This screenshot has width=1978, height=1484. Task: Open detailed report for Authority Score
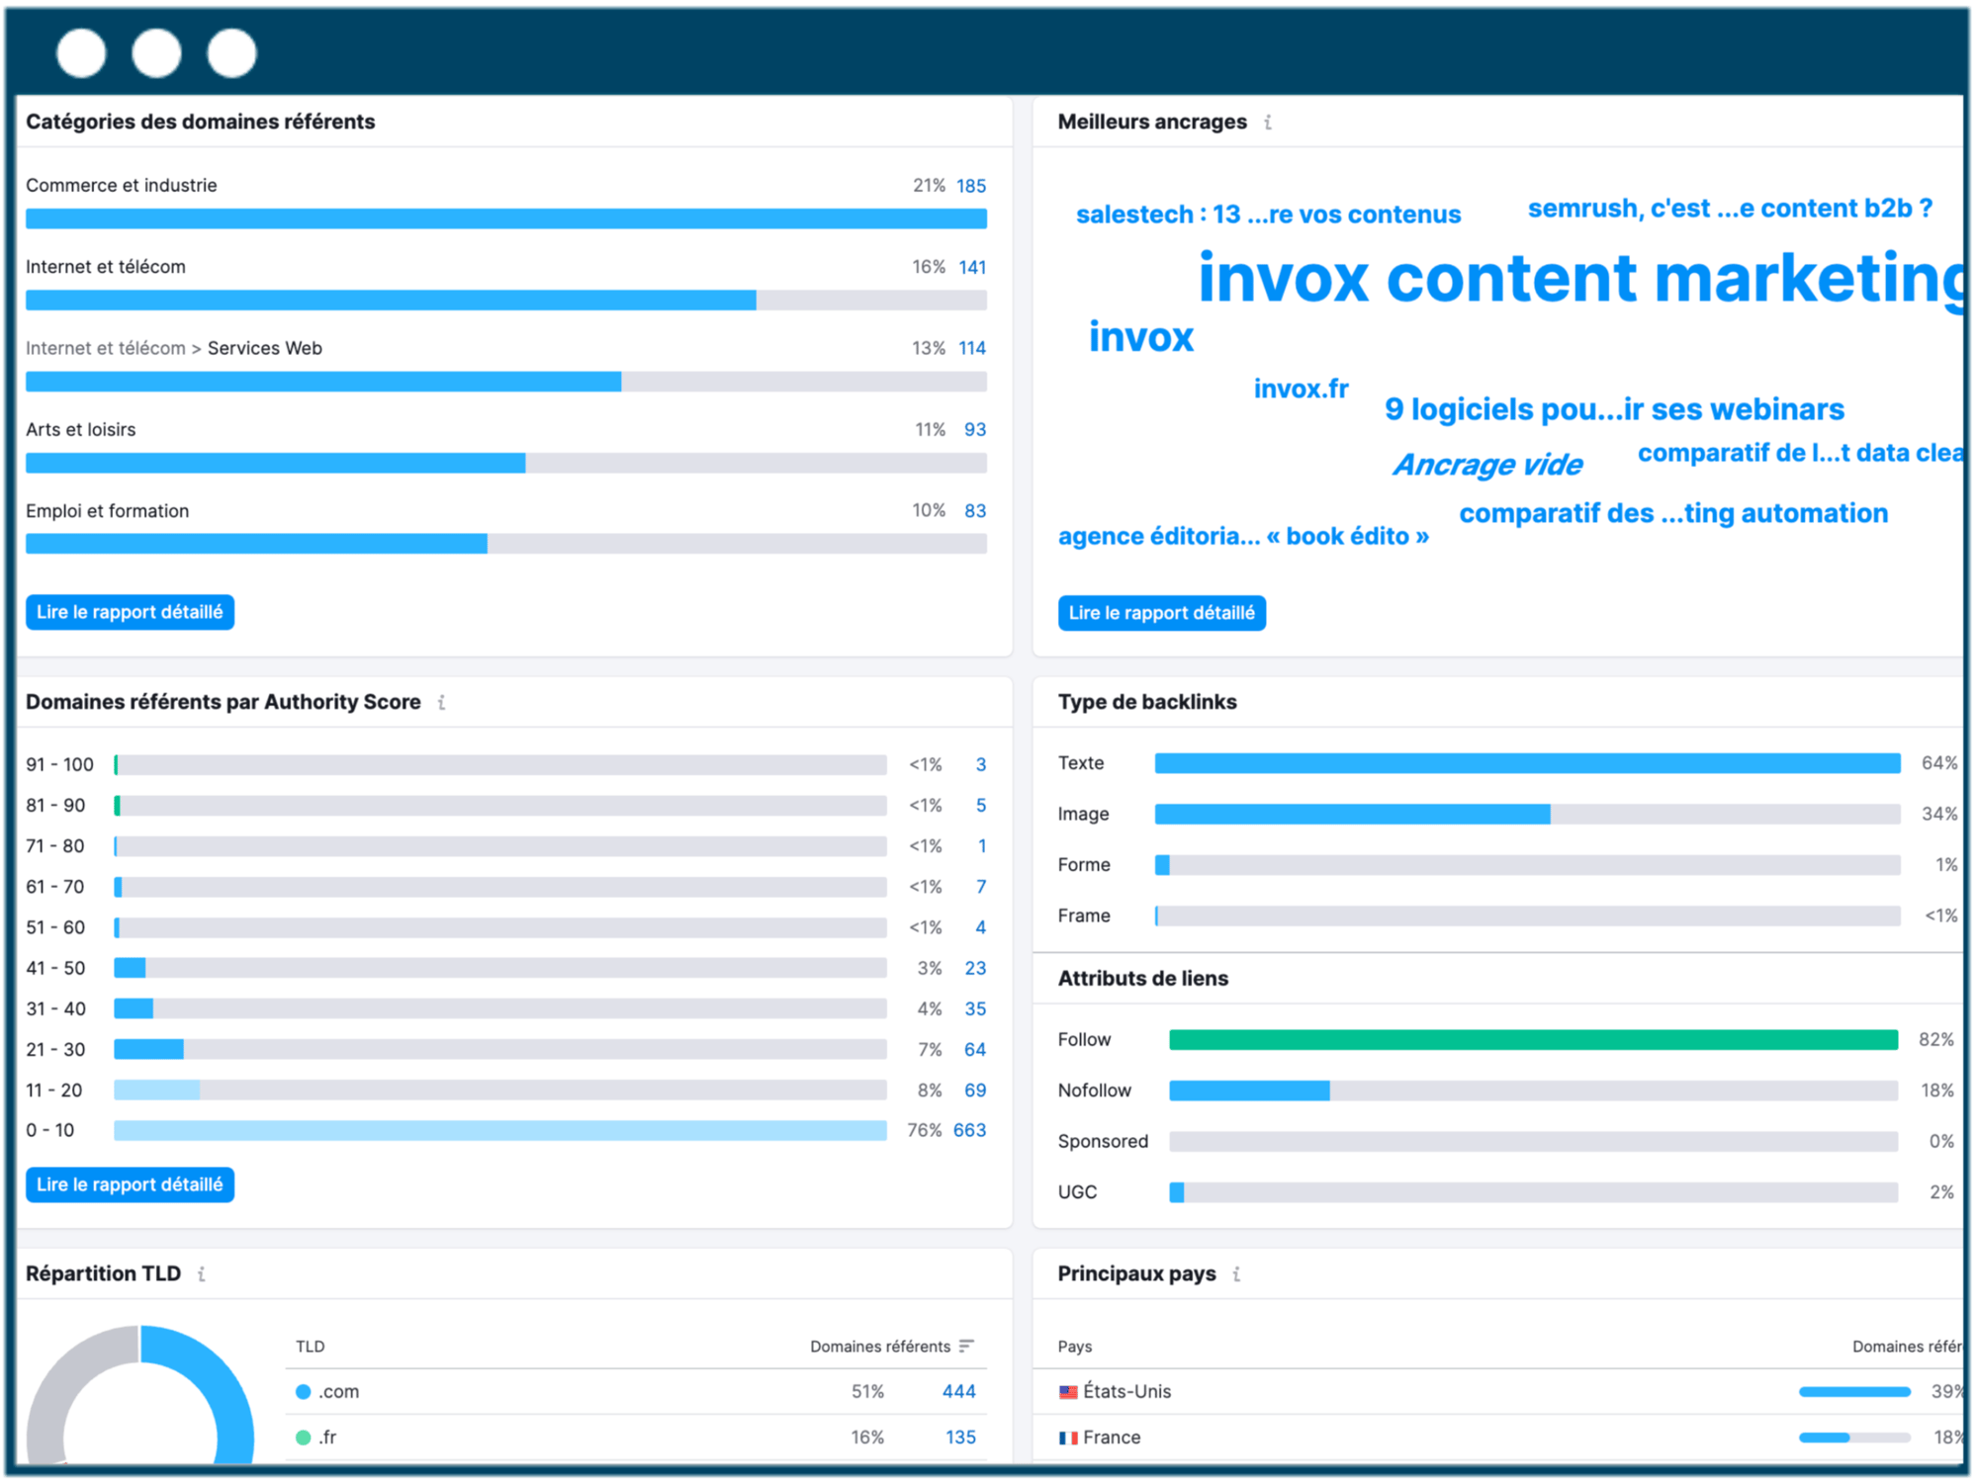click(x=130, y=1185)
